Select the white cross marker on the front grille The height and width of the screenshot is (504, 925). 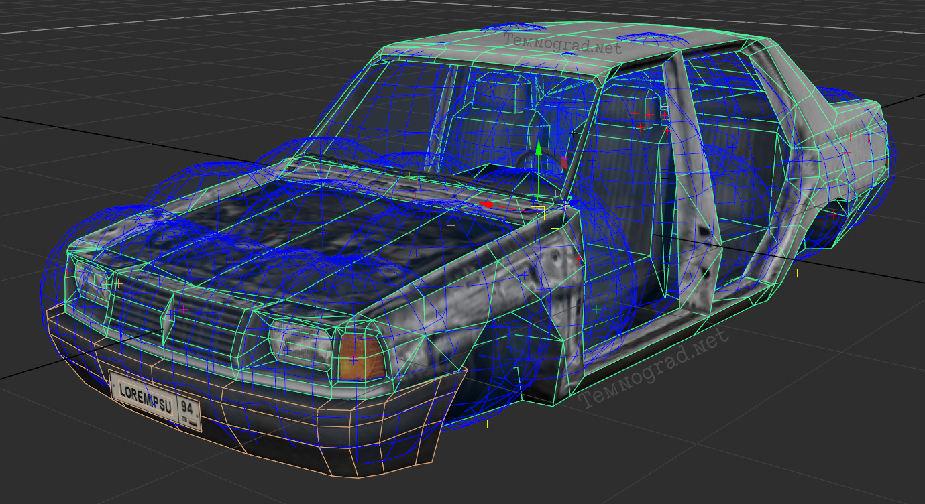click(x=217, y=340)
